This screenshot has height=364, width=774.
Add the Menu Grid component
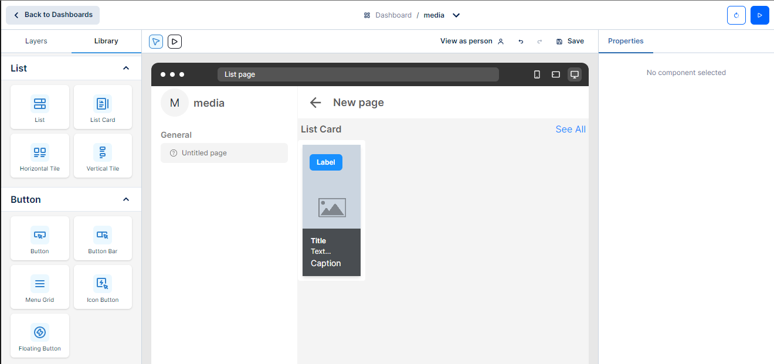(x=40, y=287)
